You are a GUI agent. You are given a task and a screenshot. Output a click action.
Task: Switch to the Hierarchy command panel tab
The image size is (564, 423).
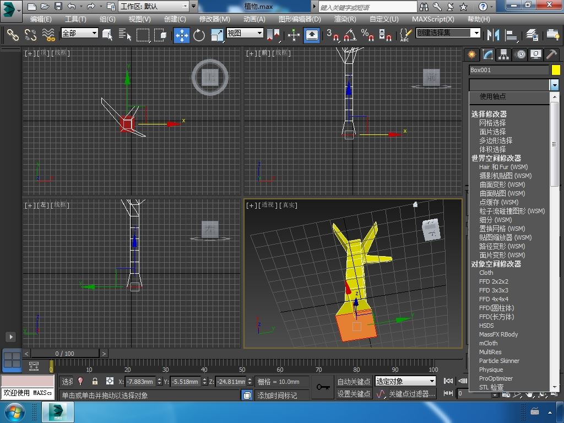(503, 55)
